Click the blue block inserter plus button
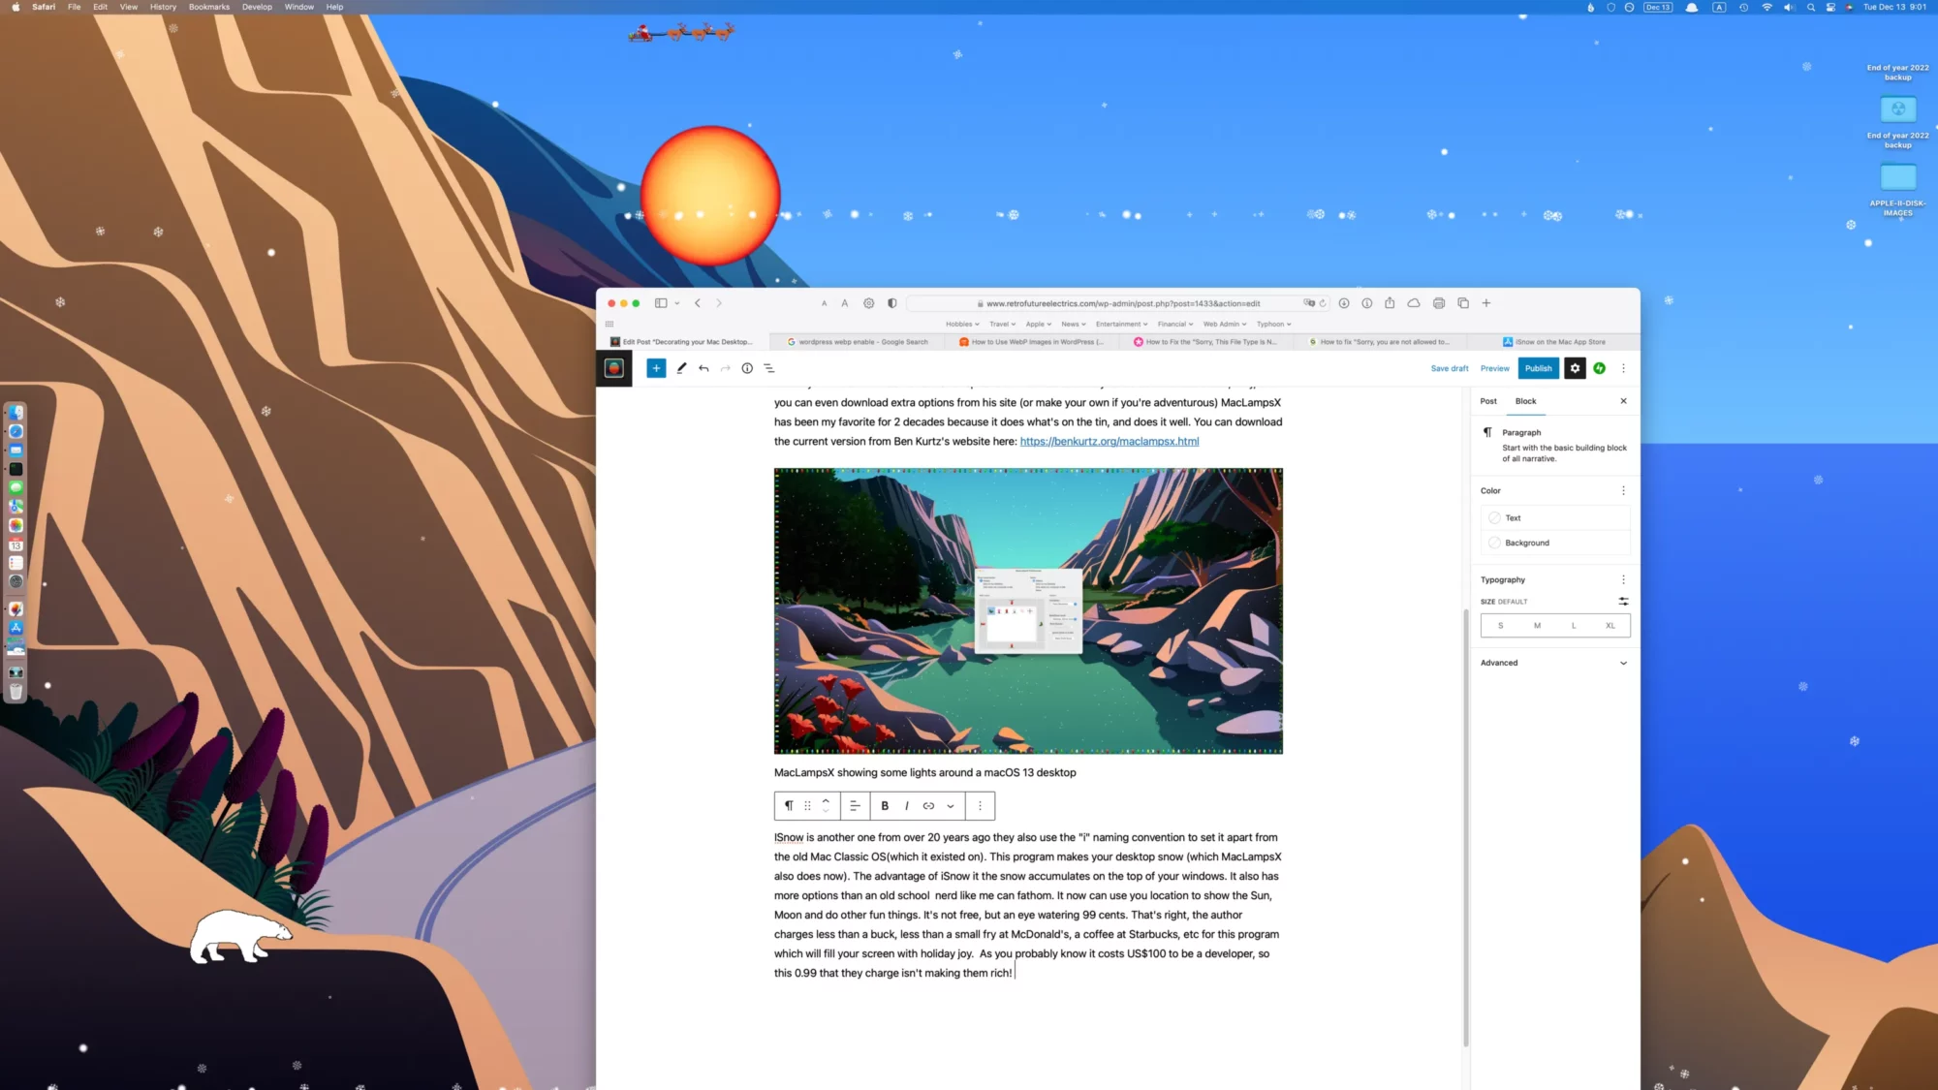 point(656,368)
